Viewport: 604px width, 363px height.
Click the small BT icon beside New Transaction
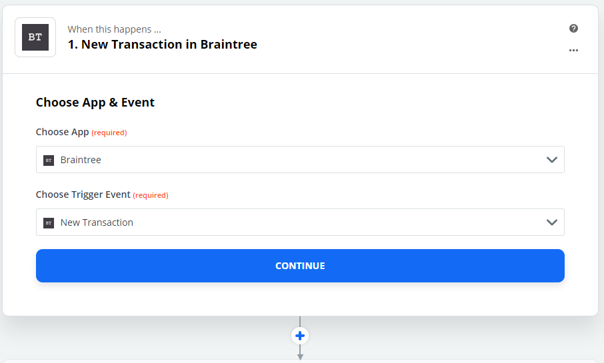(48, 222)
